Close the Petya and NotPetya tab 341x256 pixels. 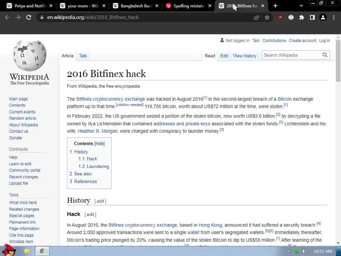pos(51,6)
